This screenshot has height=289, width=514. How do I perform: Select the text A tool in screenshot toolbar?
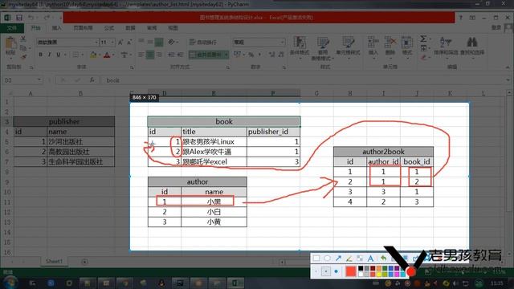click(370, 258)
